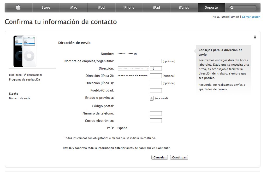Click the Cerrar sesión link
This screenshot has width=267, height=172.
[251, 17]
